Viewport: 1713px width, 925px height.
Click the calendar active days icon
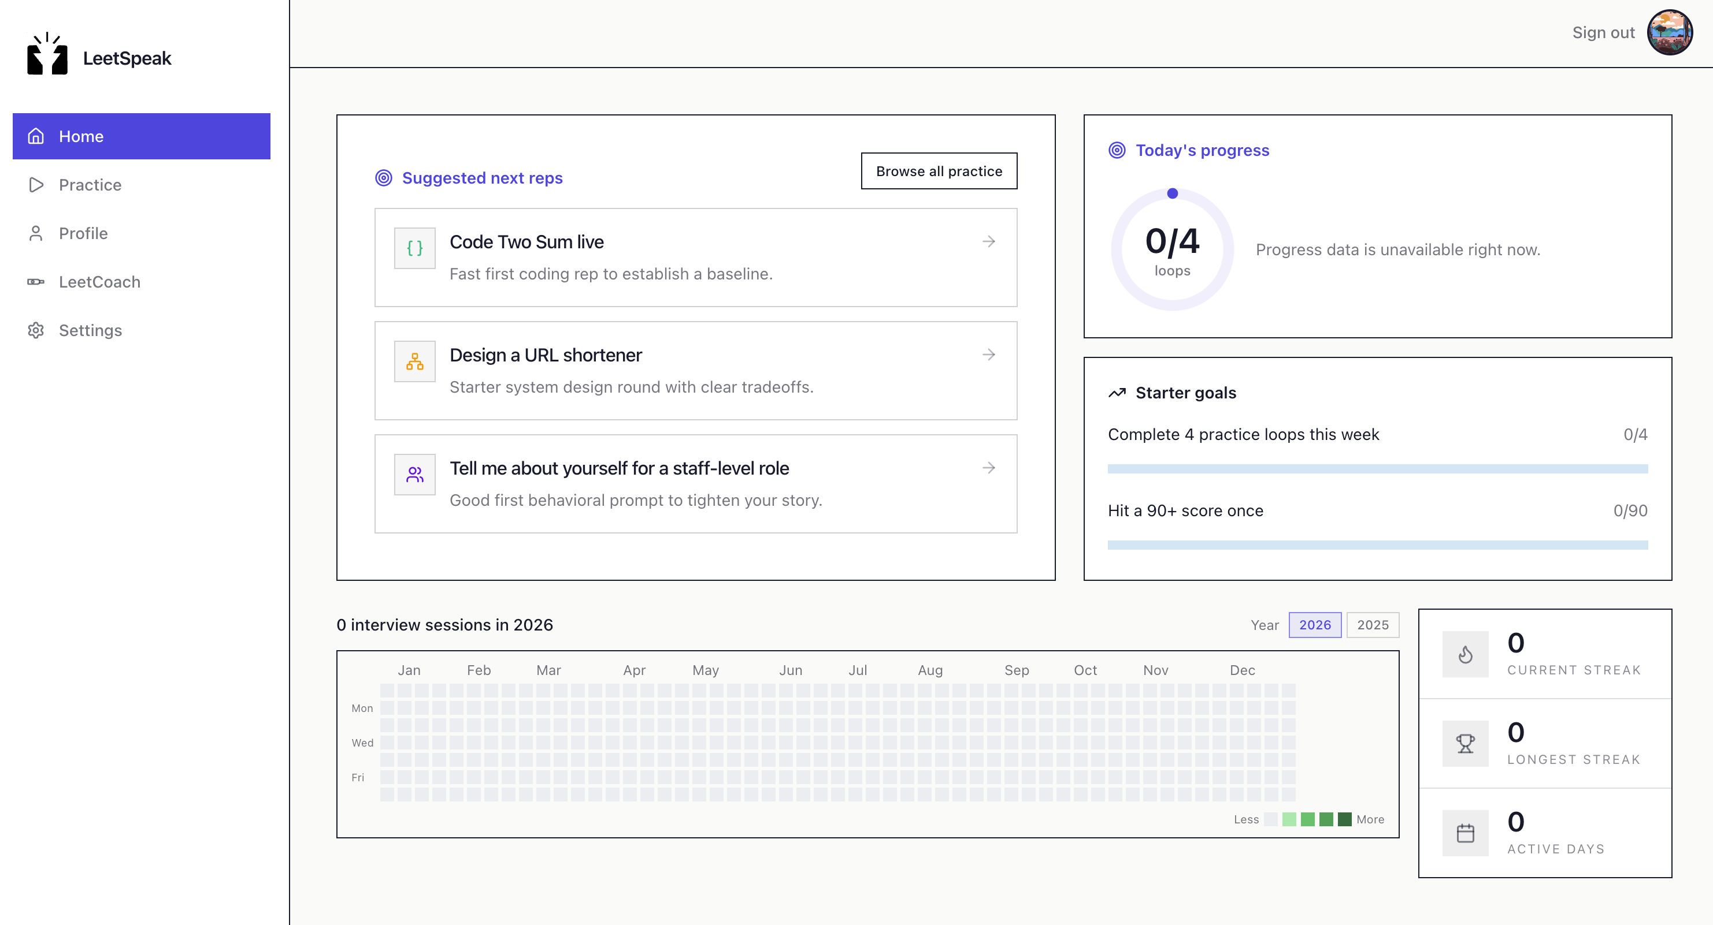(x=1465, y=833)
